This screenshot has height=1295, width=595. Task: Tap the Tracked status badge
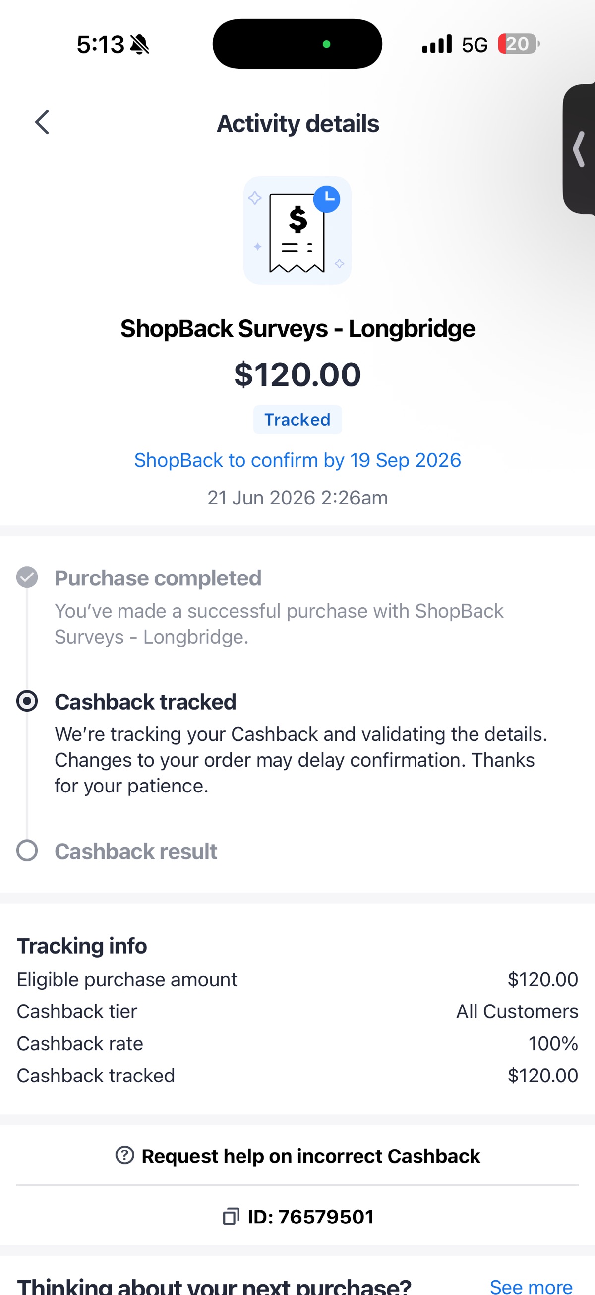pos(297,420)
